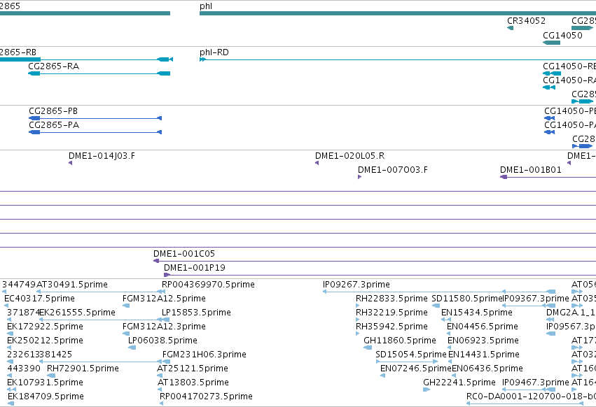The image size is (596, 407).
Task: Click the DME1-001B01 feature arrowhead
Action: tap(504, 177)
